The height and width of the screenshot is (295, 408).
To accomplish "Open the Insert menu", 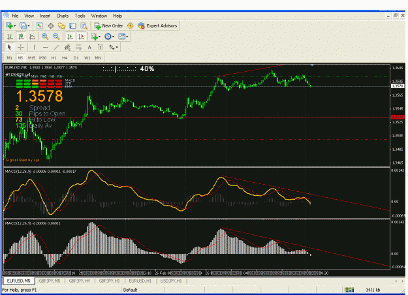I will pos(45,16).
